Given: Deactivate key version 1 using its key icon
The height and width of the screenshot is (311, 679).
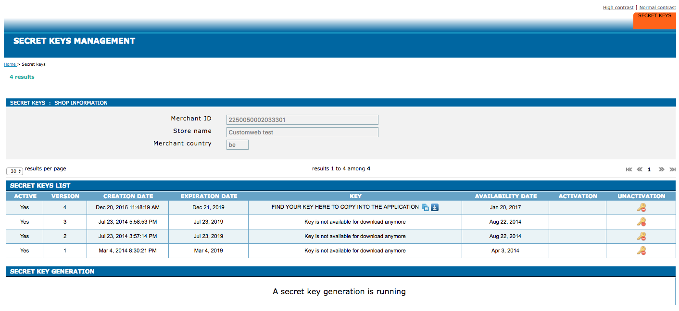Looking at the screenshot, I should [641, 251].
